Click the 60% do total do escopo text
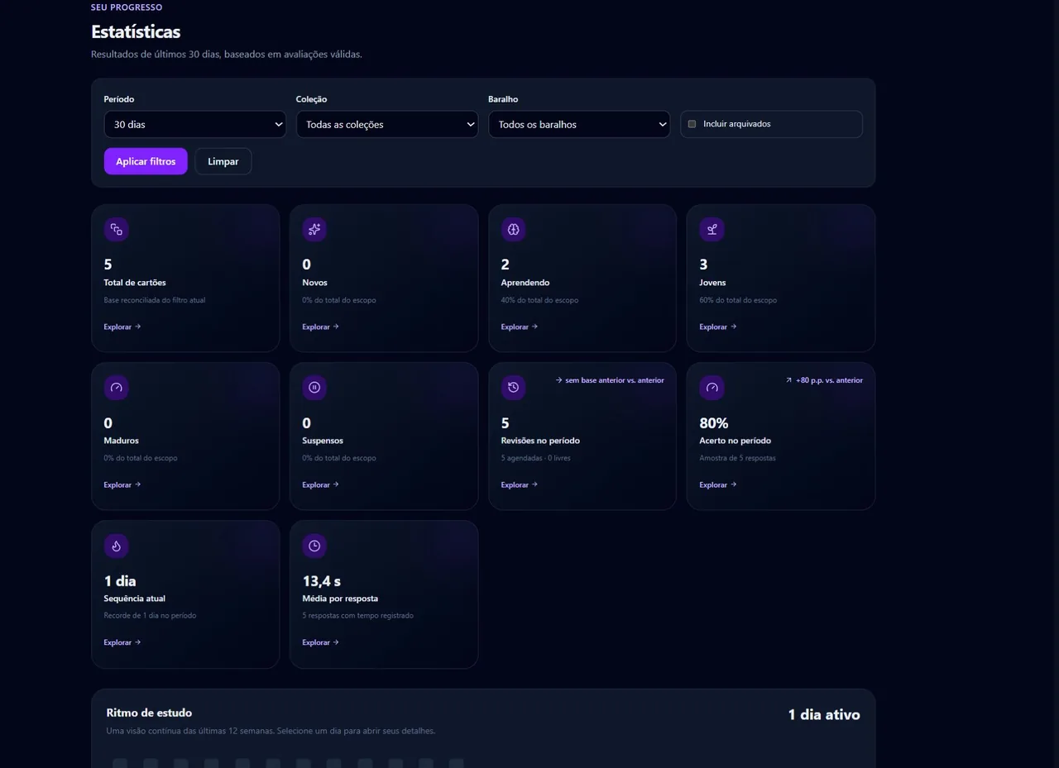 738,300
